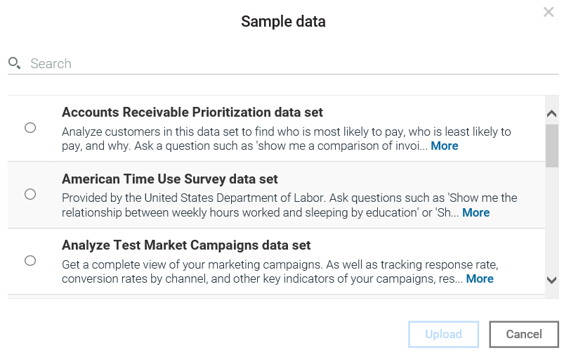Click the list scrollbar thumb
The height and width of the screenshot is (353, 564).
[x=551, y=146]
